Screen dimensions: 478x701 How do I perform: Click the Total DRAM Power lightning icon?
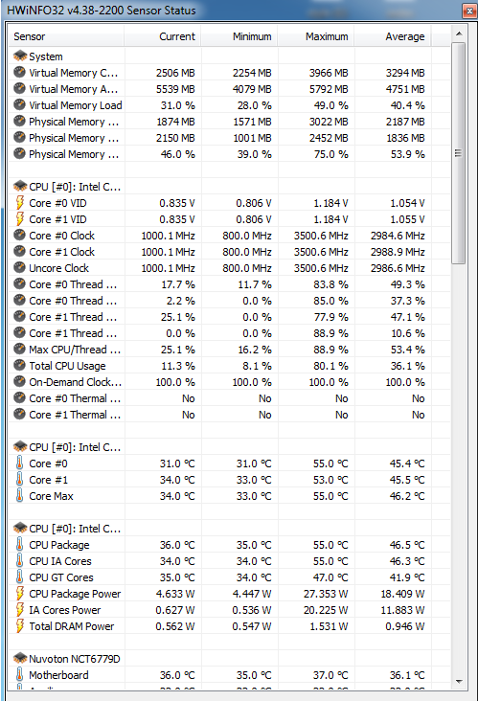click(x=20, y=626)
